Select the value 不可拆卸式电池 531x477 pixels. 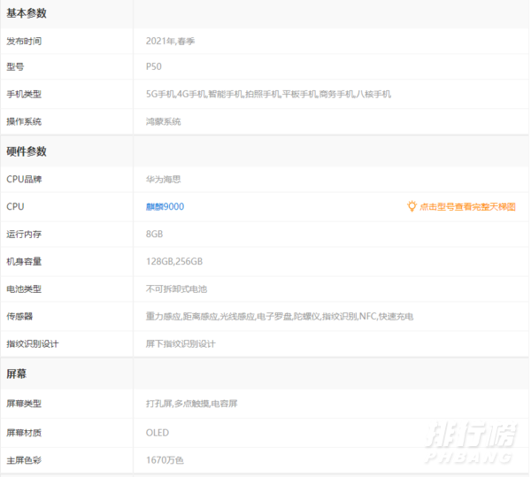[x=176, y=289]
